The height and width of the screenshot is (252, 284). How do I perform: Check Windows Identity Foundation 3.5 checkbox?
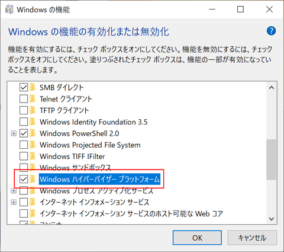point(24,122)
